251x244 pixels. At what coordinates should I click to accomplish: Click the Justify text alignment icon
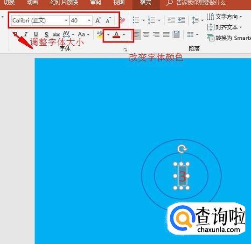[x=166, y=34]
